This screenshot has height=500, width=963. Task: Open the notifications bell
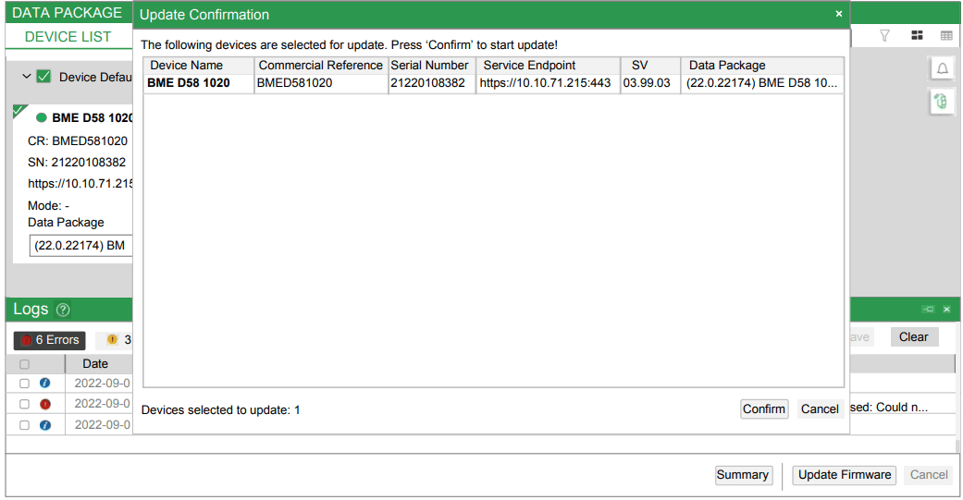[942, 68]
